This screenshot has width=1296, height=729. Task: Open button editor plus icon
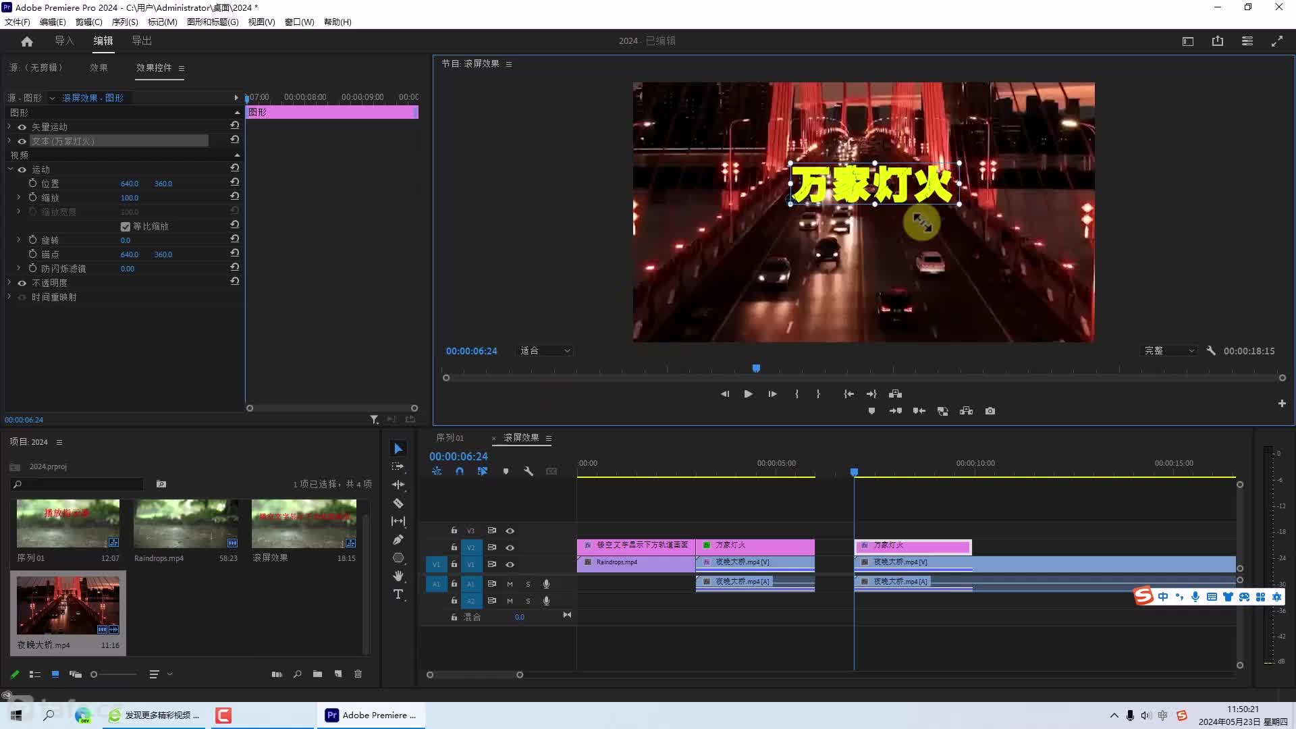[1282, 404]
